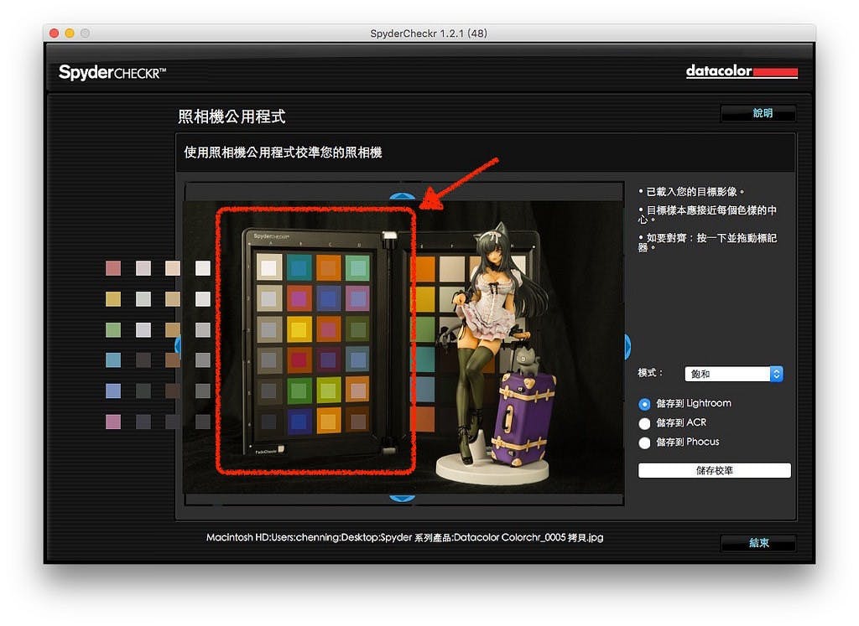This screenshot has height=626, width=859.
Task: Click the mauve purple sample marker swatch
Action: tap(113, 422)
